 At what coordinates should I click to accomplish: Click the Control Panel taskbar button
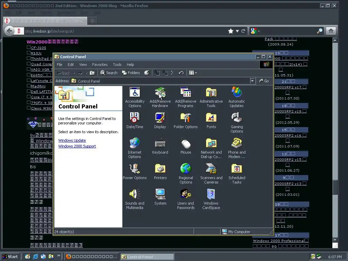[147, 257]
